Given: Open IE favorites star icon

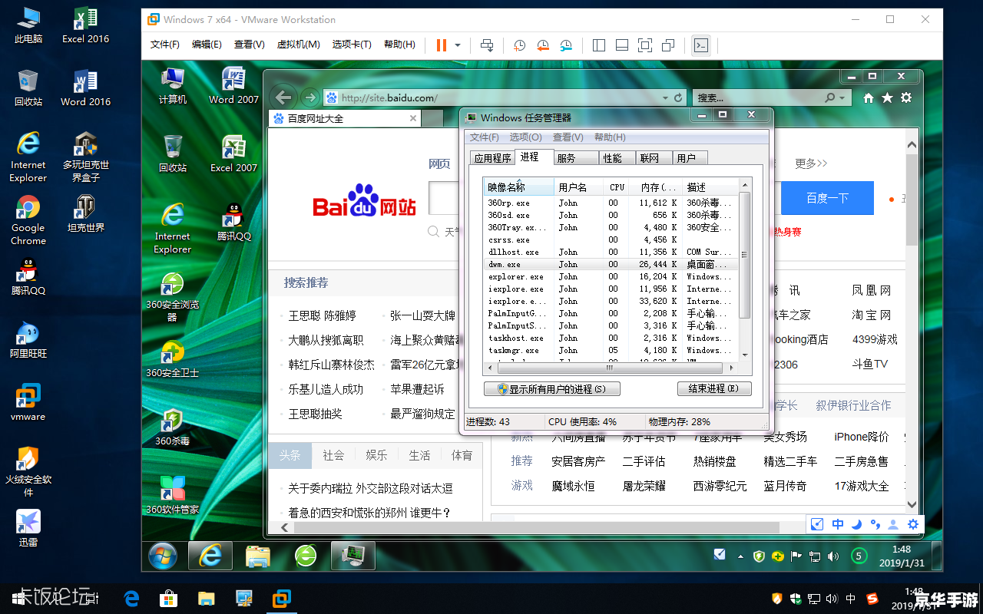Looking at the screenshot, I should (887, 98).
